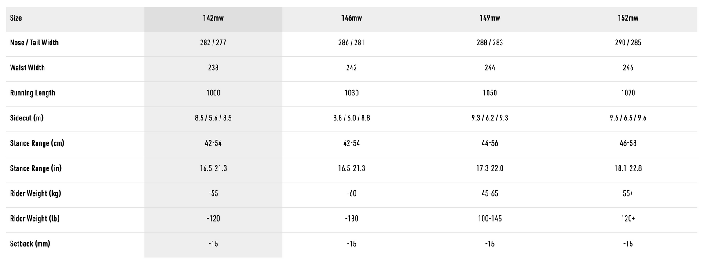The height and width of the screenshot is (259, 704).
Task: Select the Waist Width row label
Action: 27,68
